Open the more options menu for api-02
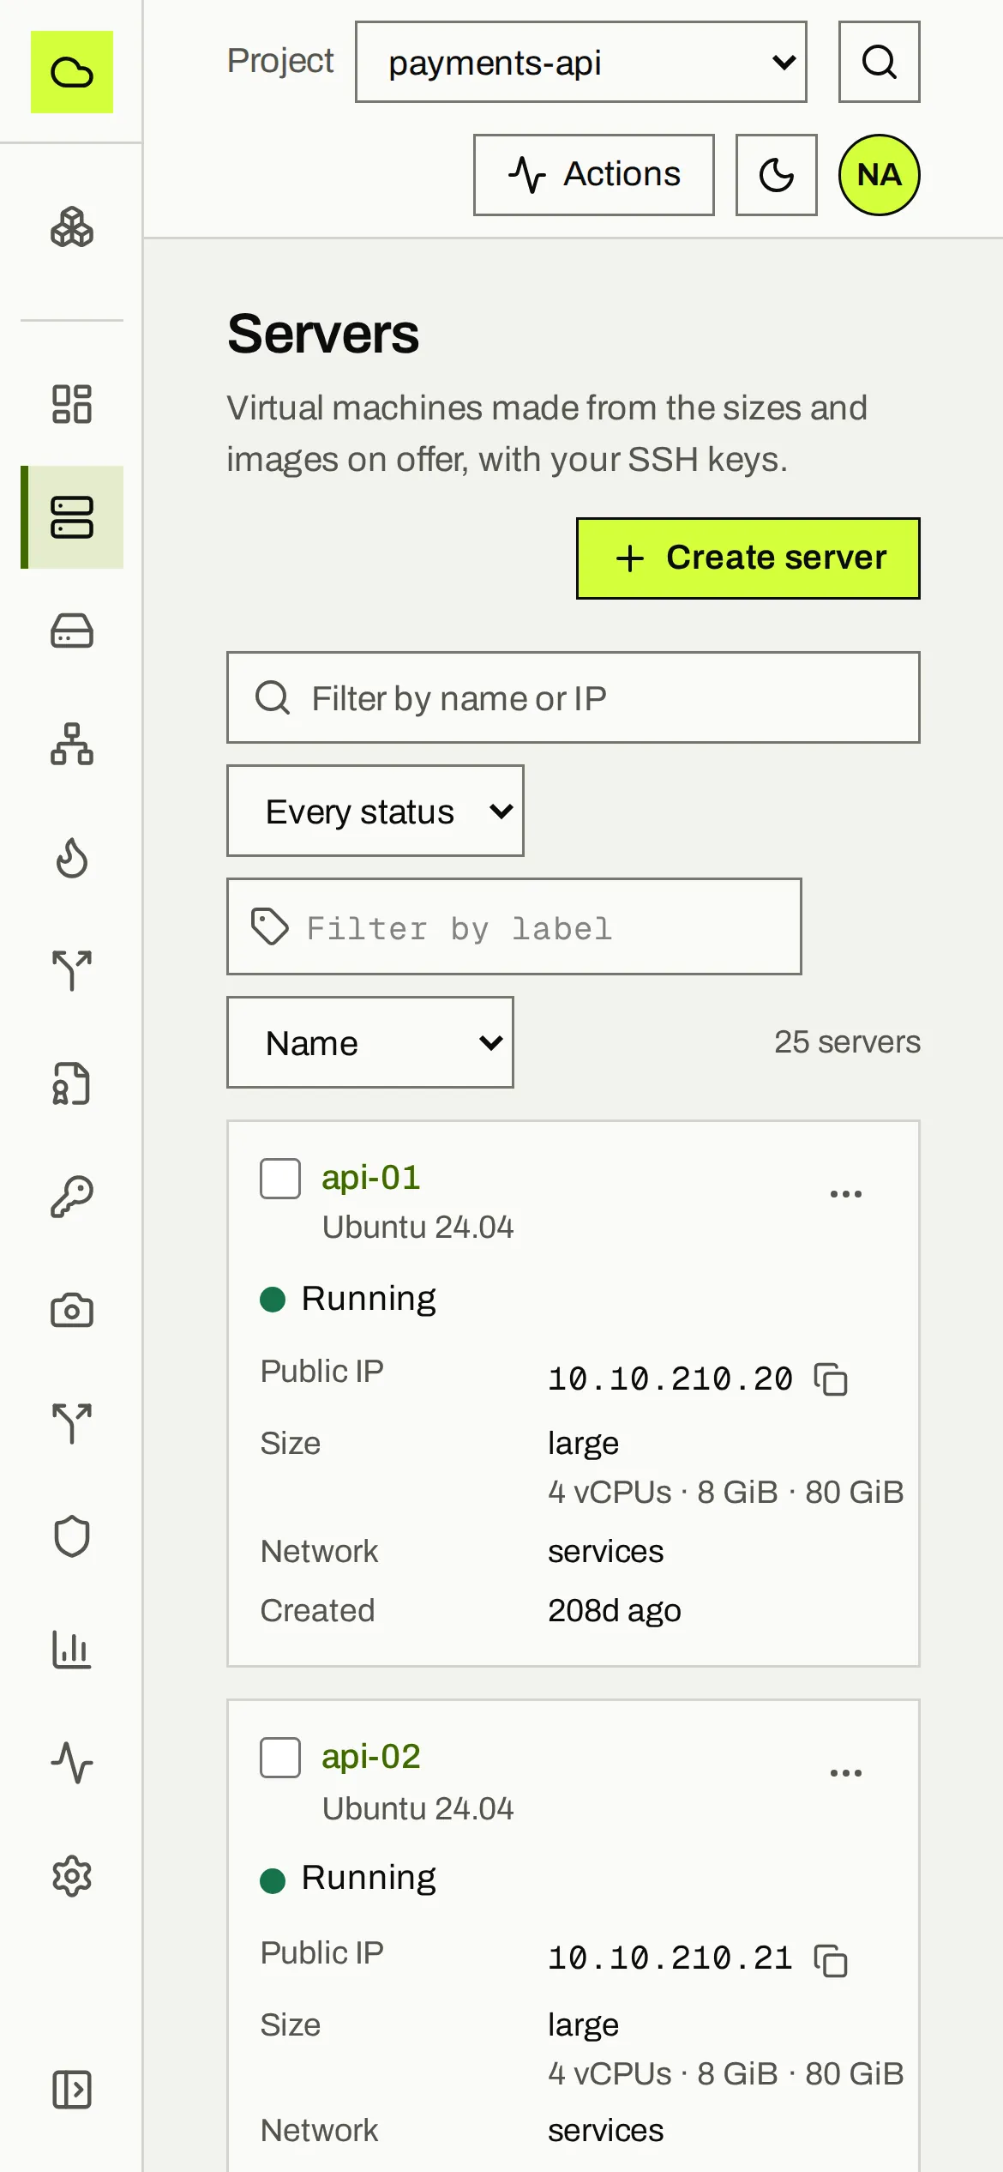The height and width of the screenshot is (2172, 1003). tap(846, 1772)
